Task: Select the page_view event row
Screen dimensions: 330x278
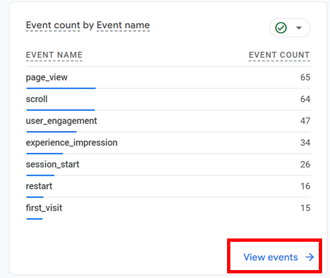Action: tap(168, 78)
